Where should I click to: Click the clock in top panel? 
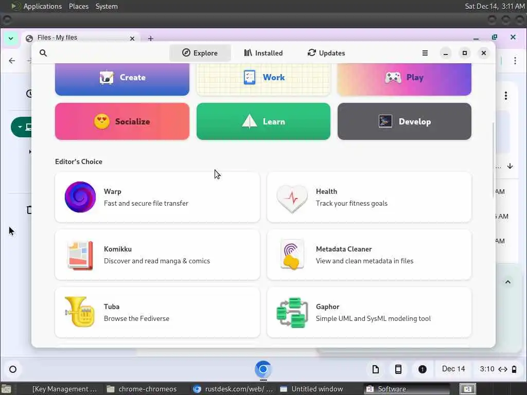pyautogui.click(x=495, y=6)
